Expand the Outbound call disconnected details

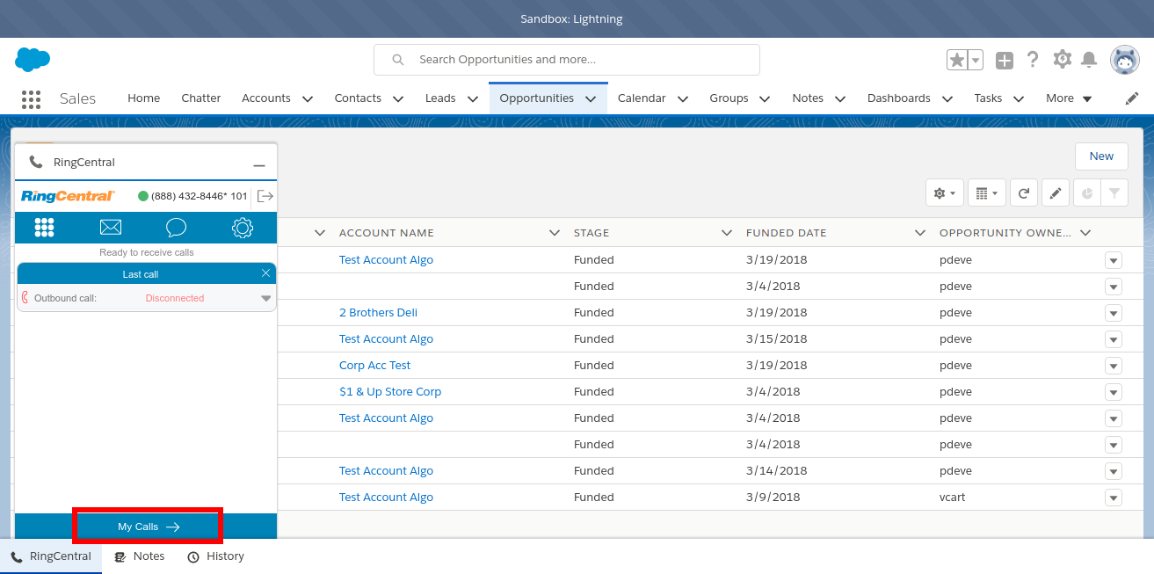pyautogui.click(x=266, y=299)
